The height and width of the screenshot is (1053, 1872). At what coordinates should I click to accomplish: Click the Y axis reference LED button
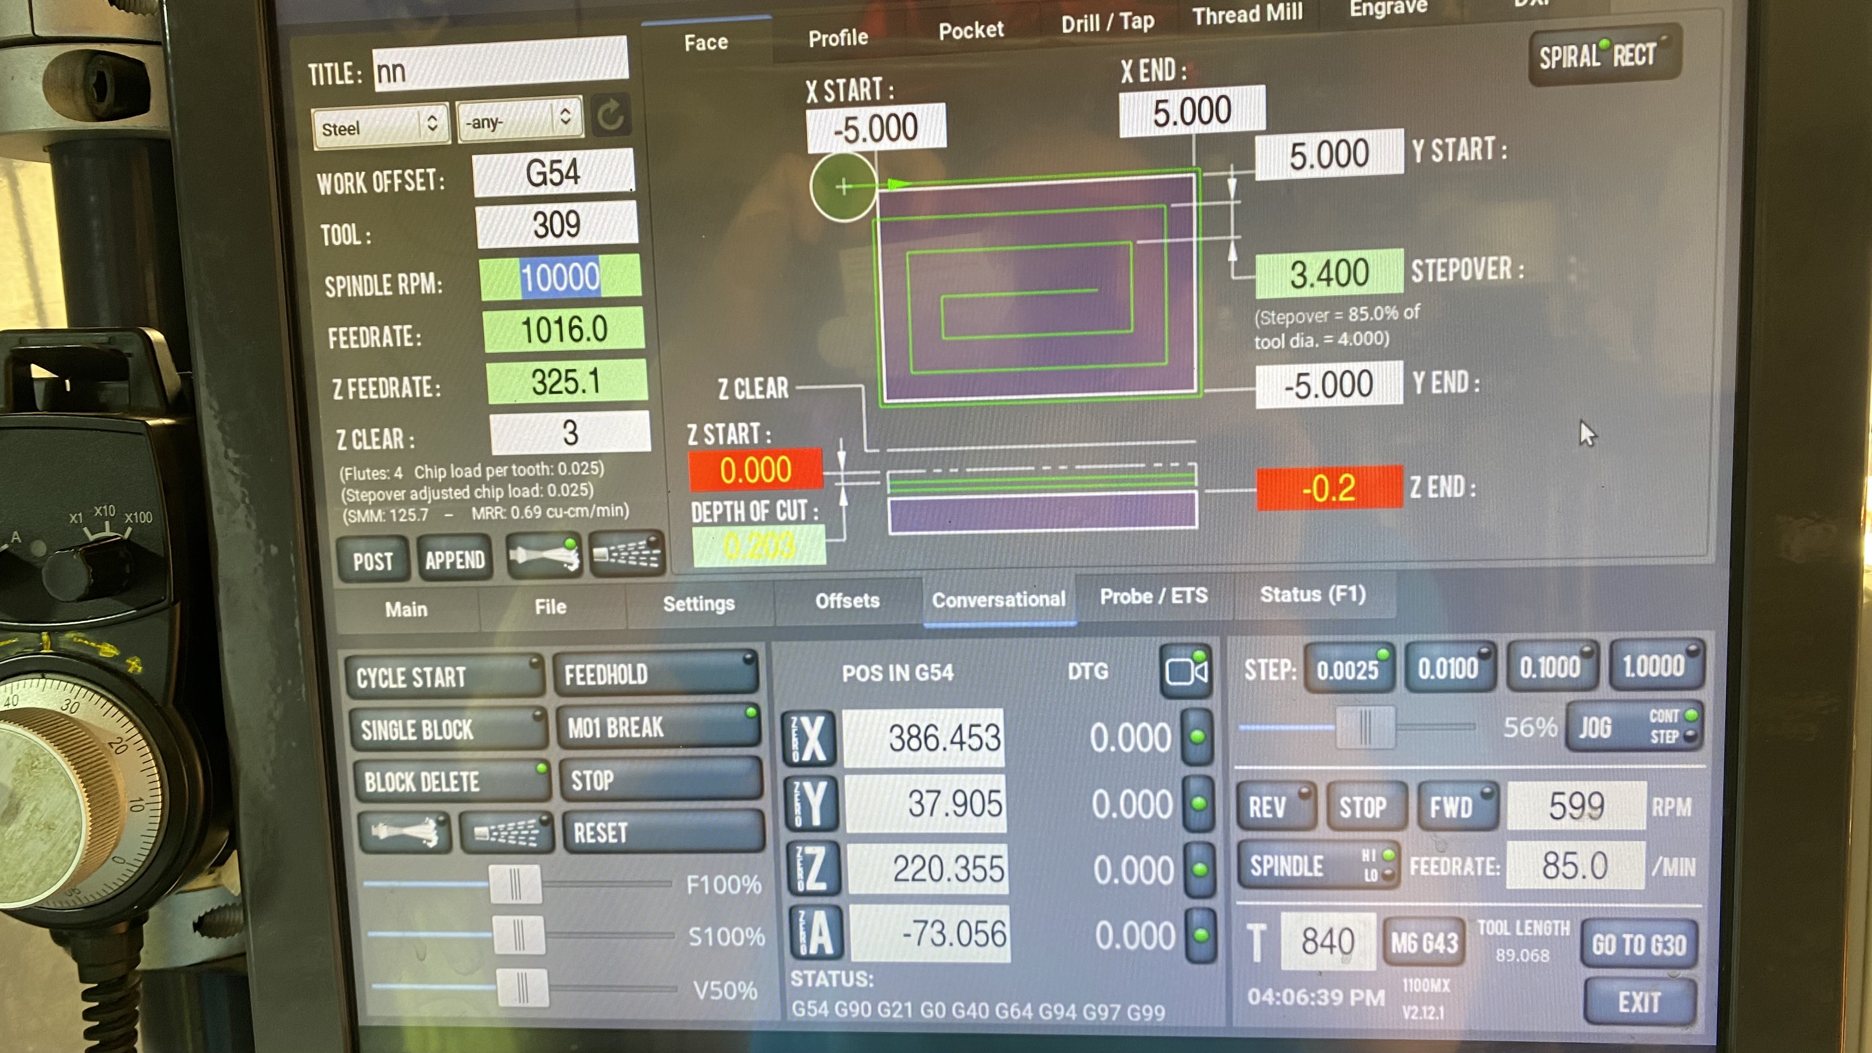tap(1199, 804)
